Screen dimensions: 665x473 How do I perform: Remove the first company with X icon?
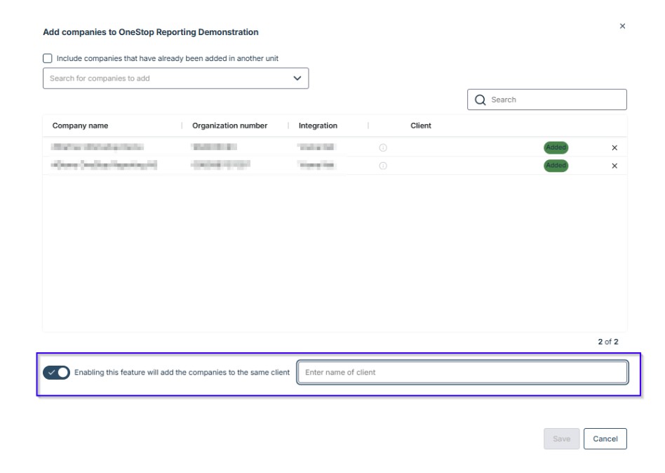tap(614, 148)
